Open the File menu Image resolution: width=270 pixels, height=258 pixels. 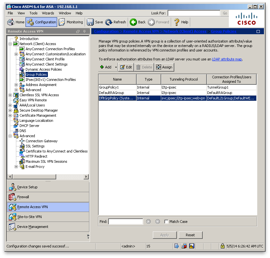(10, 13)
